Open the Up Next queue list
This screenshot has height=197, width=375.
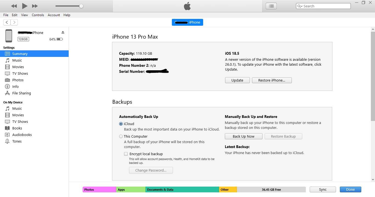[271, 6]
